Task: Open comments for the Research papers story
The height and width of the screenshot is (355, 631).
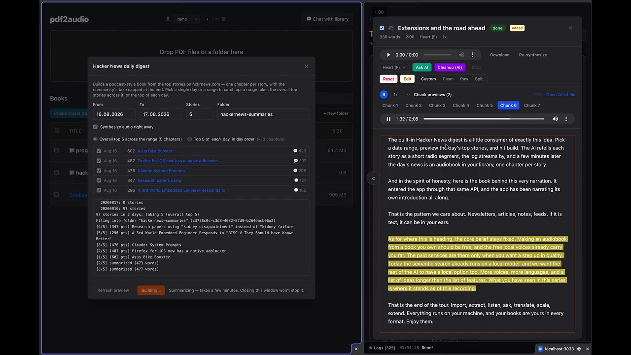Action: click(x=300, y=180)
